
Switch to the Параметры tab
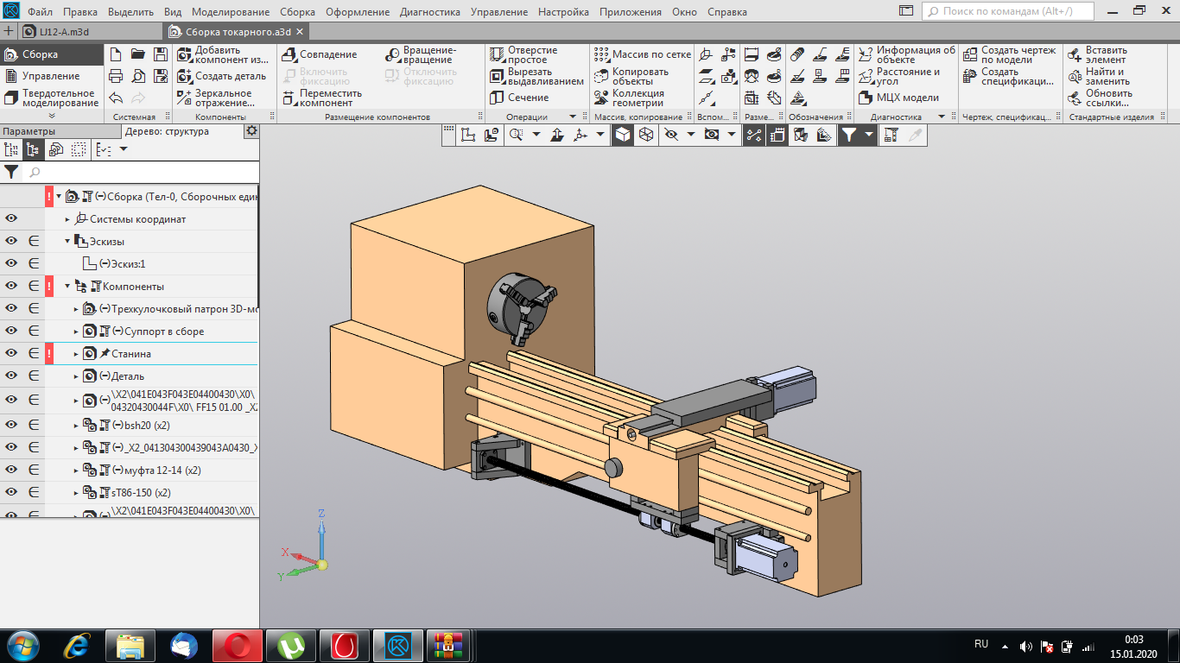(29, 131)
